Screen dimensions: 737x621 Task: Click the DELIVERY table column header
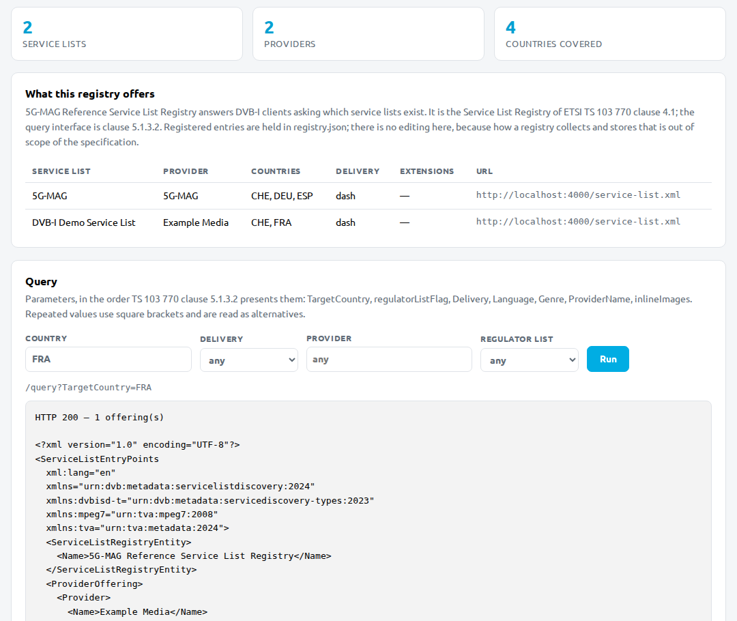(x=357, y=171)
